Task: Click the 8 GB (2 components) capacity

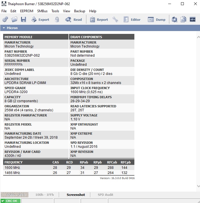Action: point(21,101)
